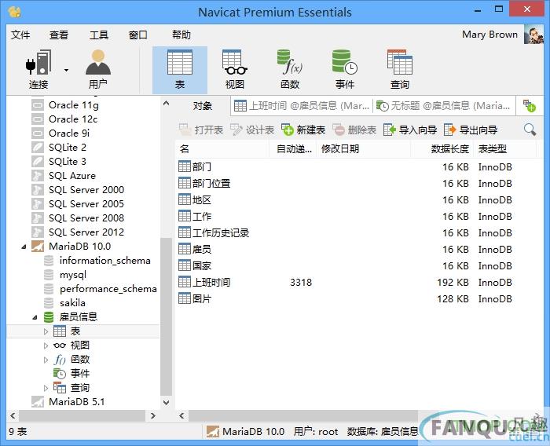Click the 192 KB data length value
Screen dimensions: 550x446
click(453, 282)
